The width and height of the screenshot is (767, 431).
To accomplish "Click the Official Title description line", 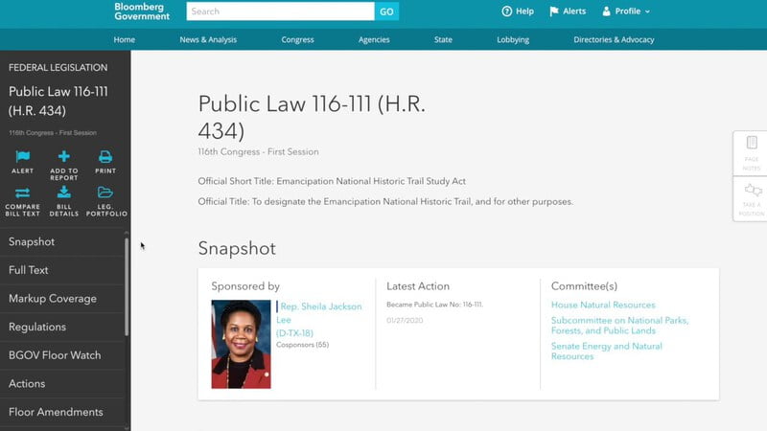I will tap(385, 202).
